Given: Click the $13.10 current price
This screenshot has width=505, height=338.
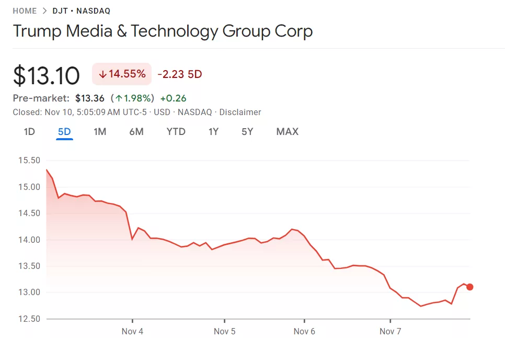Looking at the screenshot, I should tap(47, 74).
